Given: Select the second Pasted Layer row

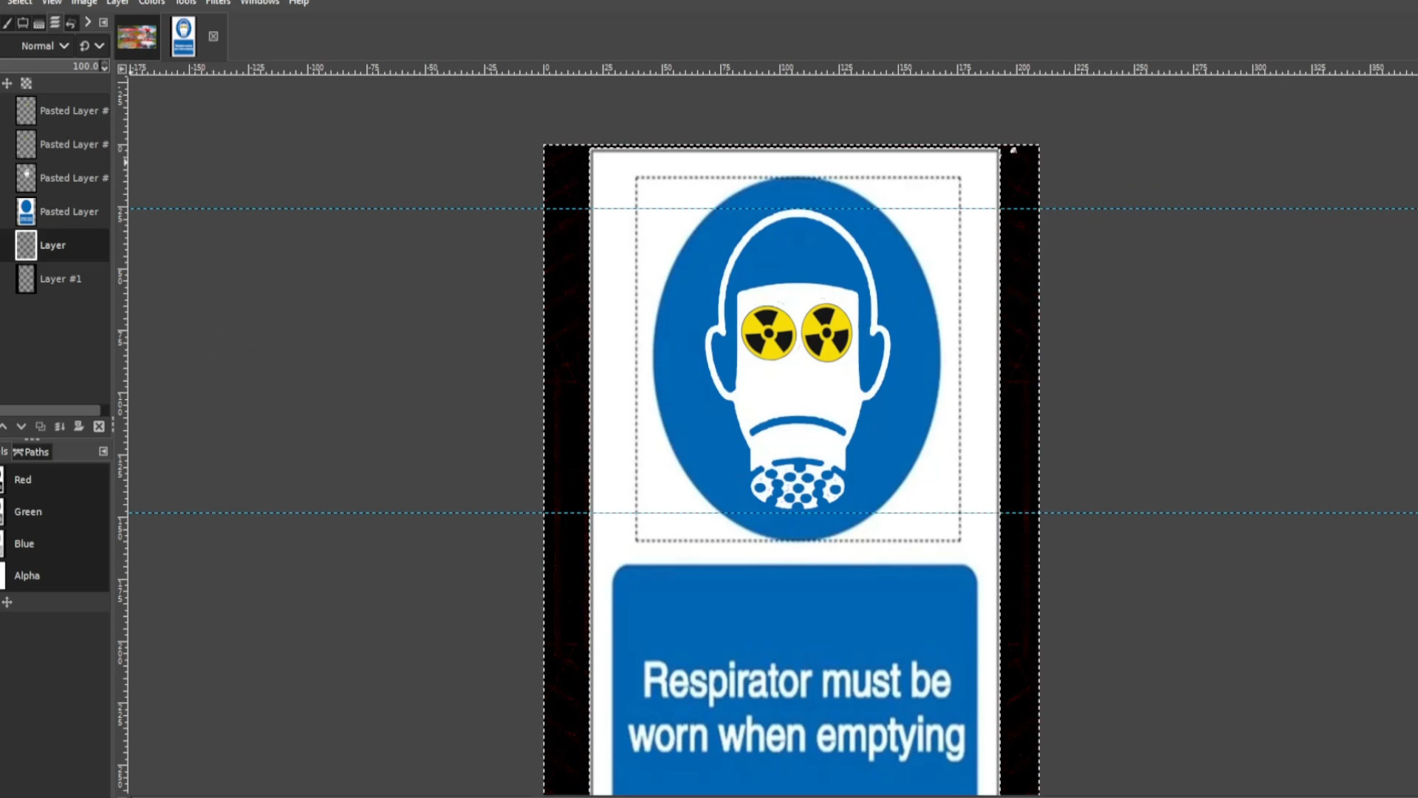Looking at the screenshot, I should [55, 144].
